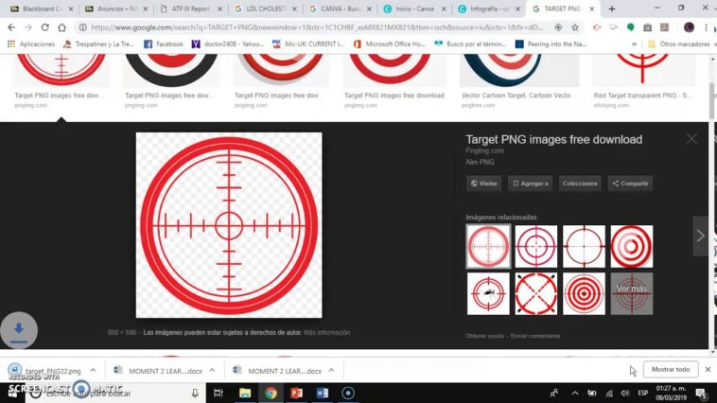The image size is (717, 403).
Task: Click the Ver más related images tile
Action: [x=632, y=294]
